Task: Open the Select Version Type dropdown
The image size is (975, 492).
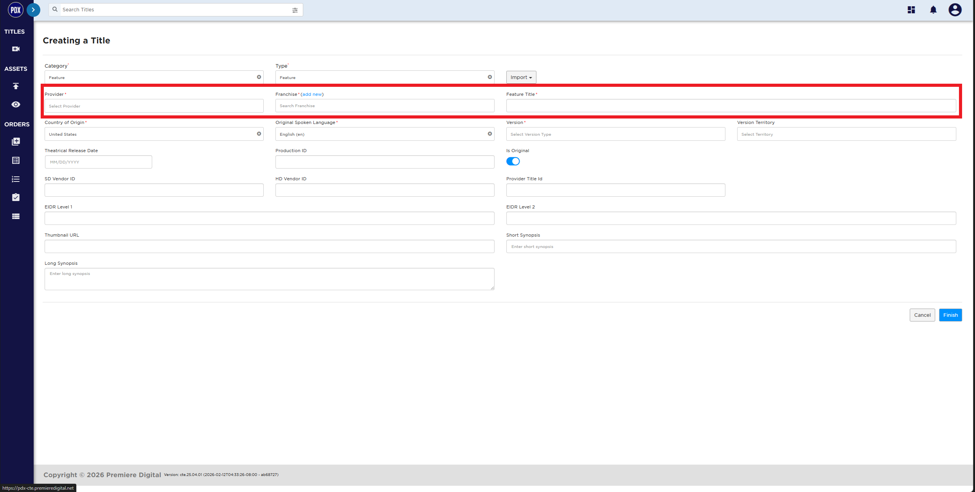Action: click(616, 134)
